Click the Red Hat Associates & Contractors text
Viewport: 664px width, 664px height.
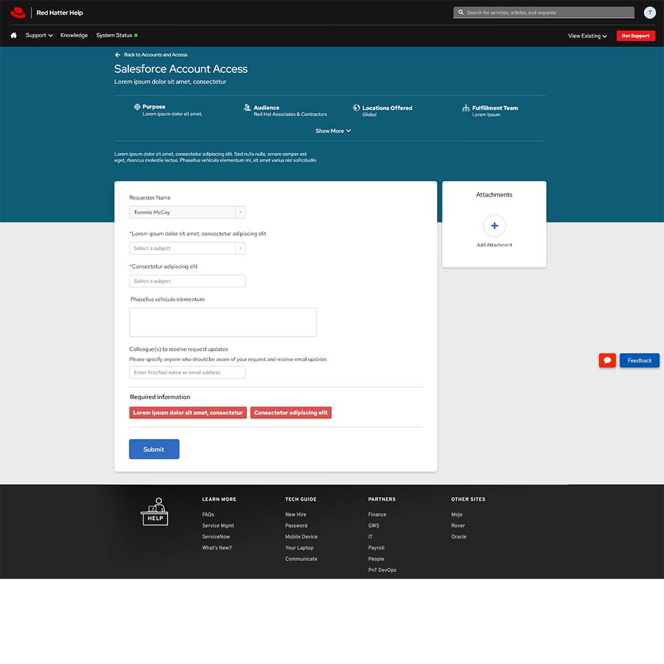pyautogui.click(x=291, y=114)
